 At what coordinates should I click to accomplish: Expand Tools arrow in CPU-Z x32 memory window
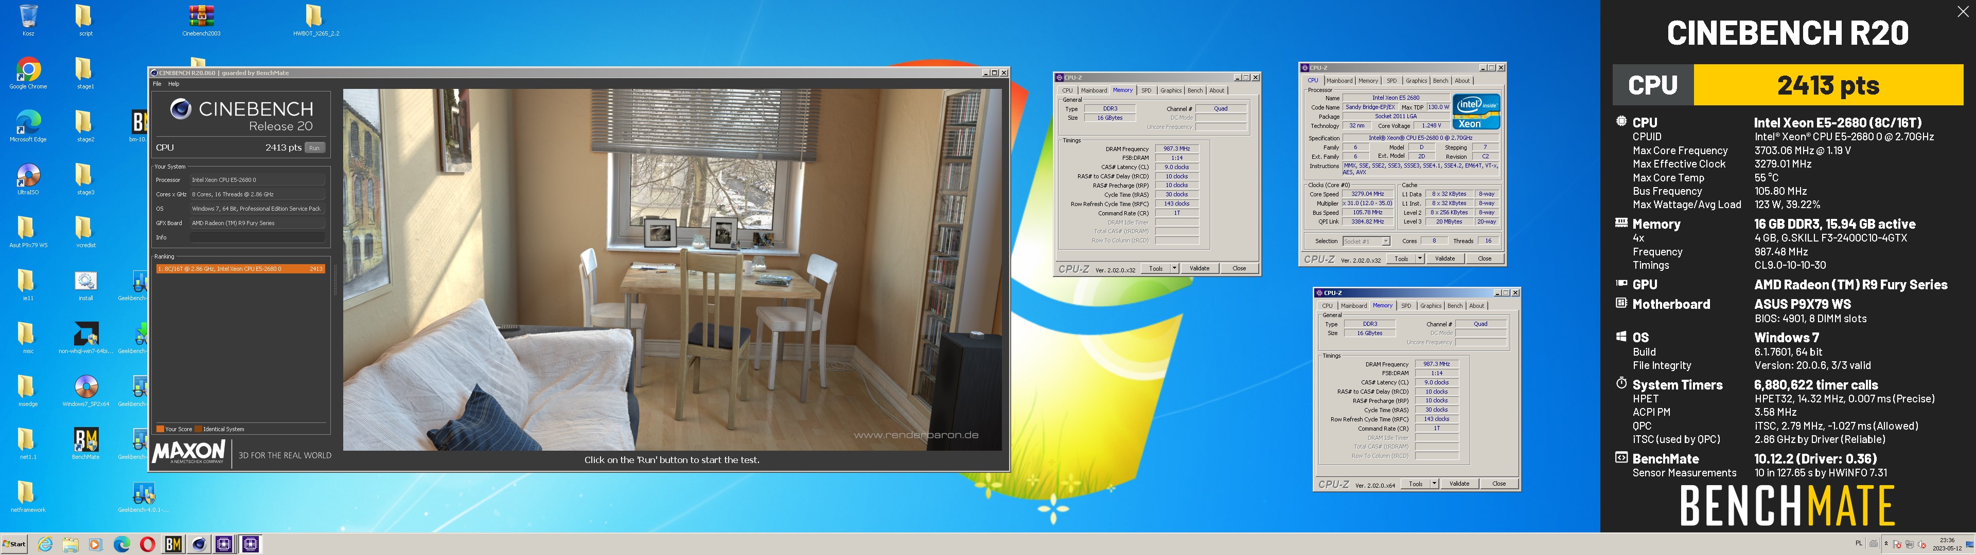[x=1174, y=268]
